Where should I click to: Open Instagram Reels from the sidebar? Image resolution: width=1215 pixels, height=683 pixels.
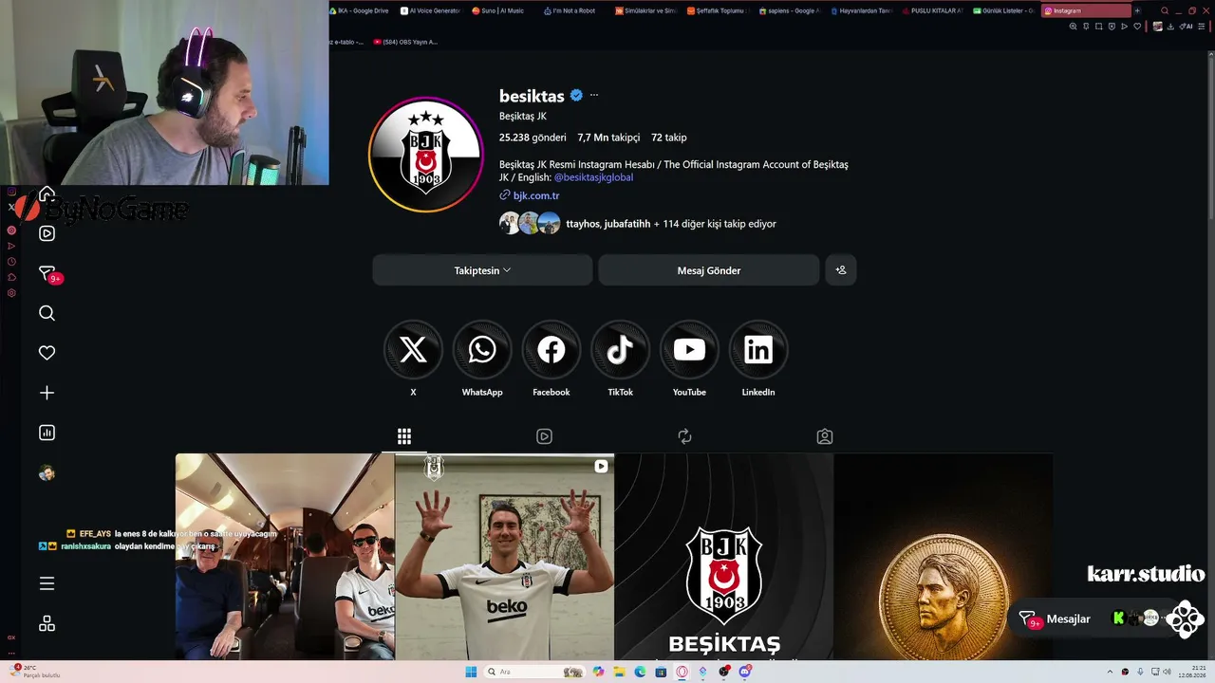click(47, 233)
